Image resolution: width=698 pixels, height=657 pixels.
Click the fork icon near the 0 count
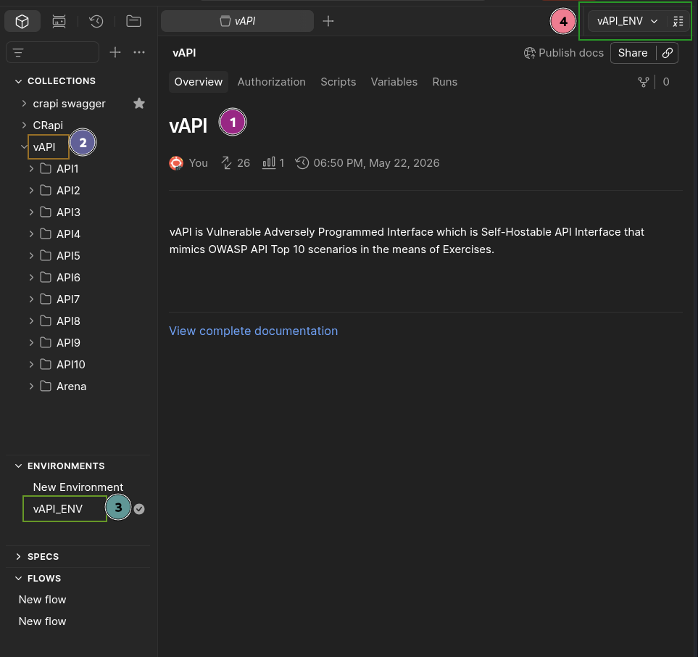coord(643,82)
